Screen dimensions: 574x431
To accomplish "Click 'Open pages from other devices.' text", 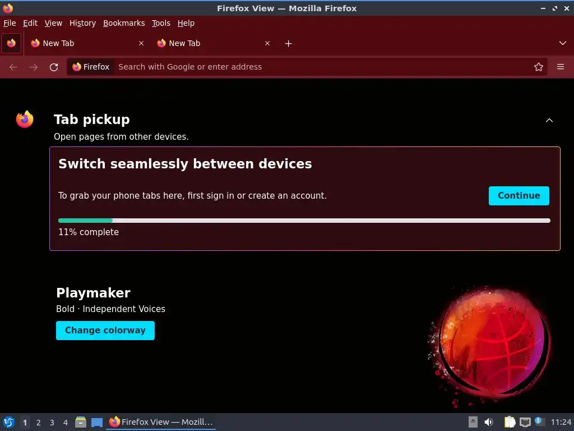I will coord(121,137).
